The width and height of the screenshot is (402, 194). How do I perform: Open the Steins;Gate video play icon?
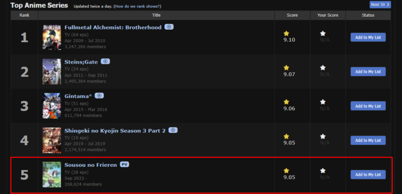click(105, 62)
